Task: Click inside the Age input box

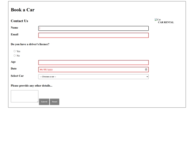Action: click(x=93, y=63)
